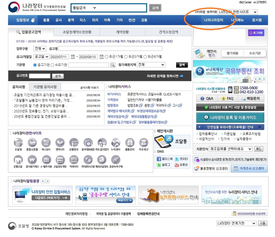Click next arrow in 나라장터알림광장
This screenshot has height=237, width=275.
tap(47, 181)
